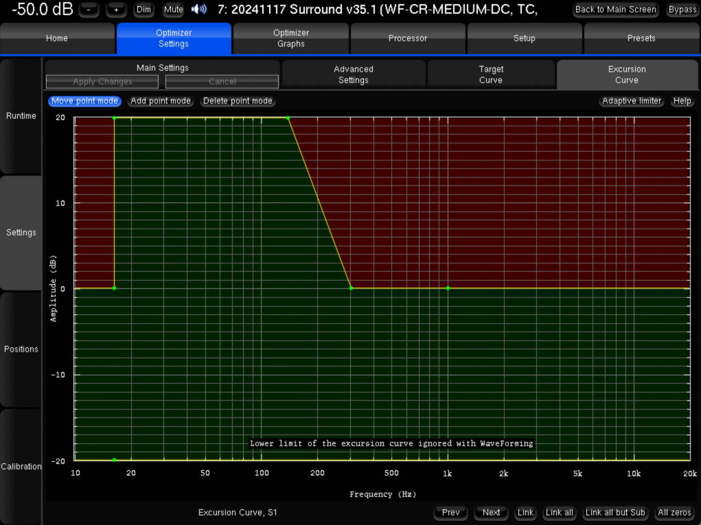Image resolution: width=701 pixels, height=525 pixels.
Task: Enable Bypass in the top-right corner
Action: click(682, 10)
